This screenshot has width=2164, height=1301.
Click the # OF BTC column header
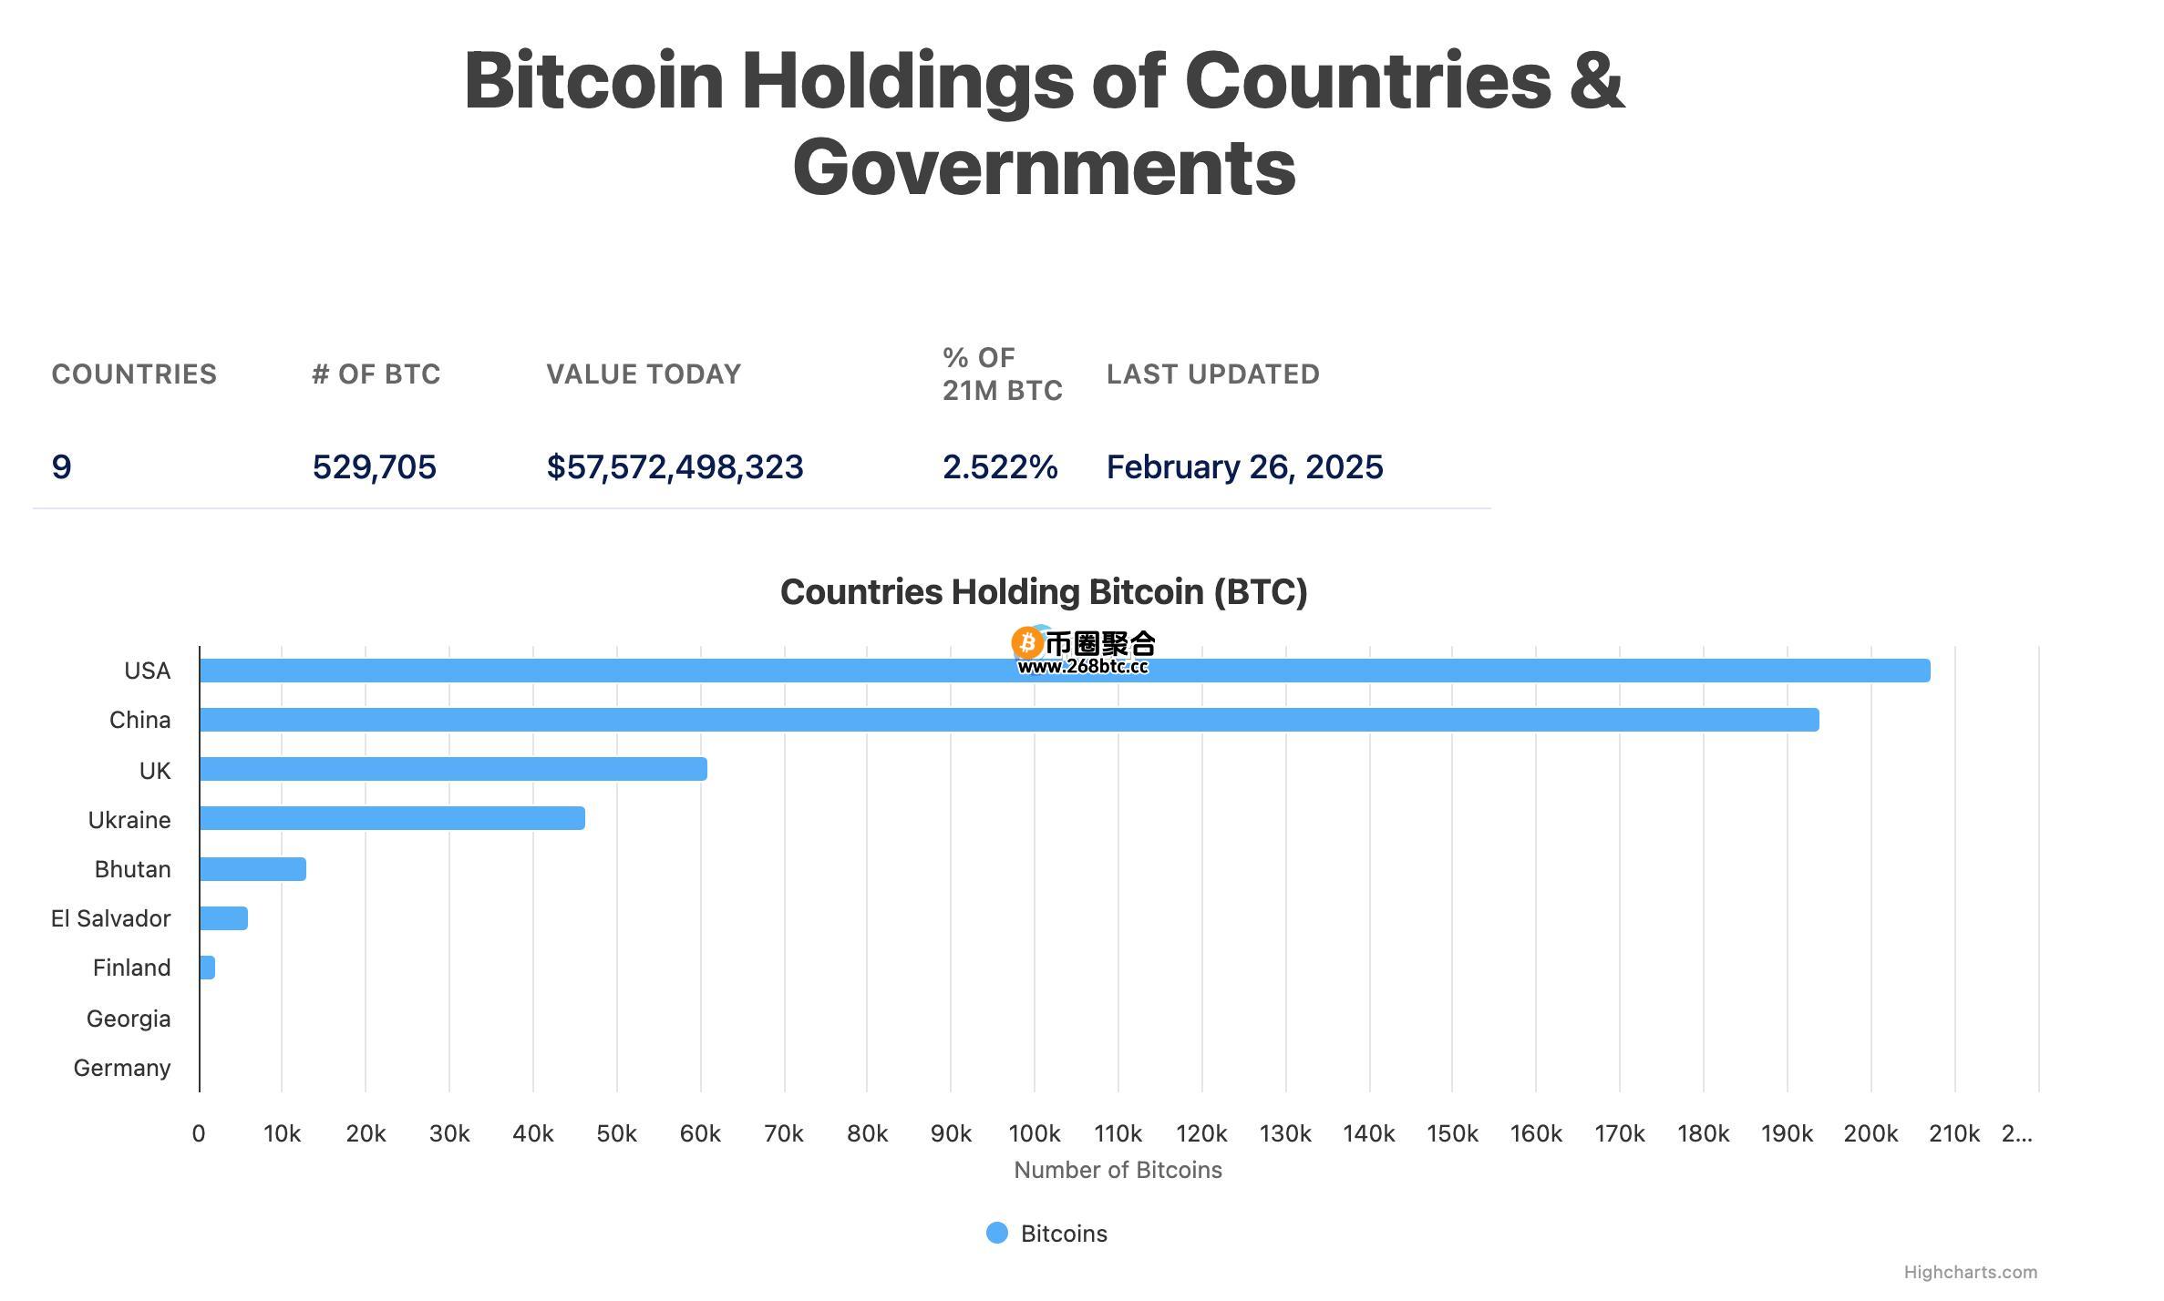[376, 374]
